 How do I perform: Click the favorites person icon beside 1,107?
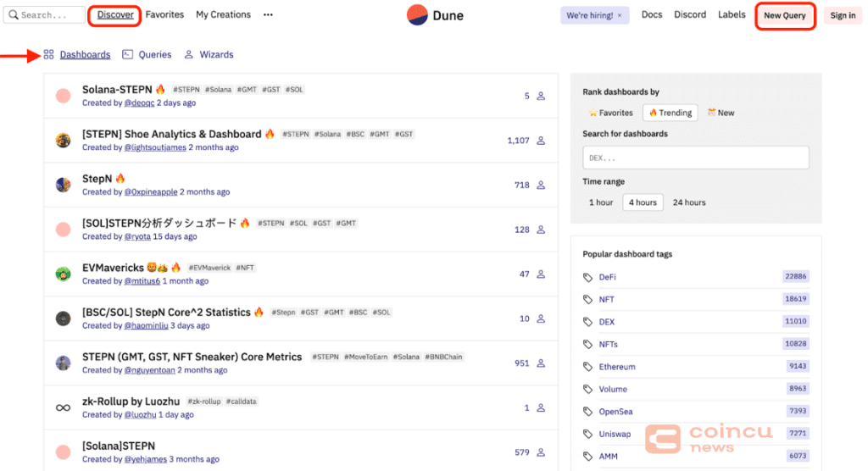[x=541, y=141]
